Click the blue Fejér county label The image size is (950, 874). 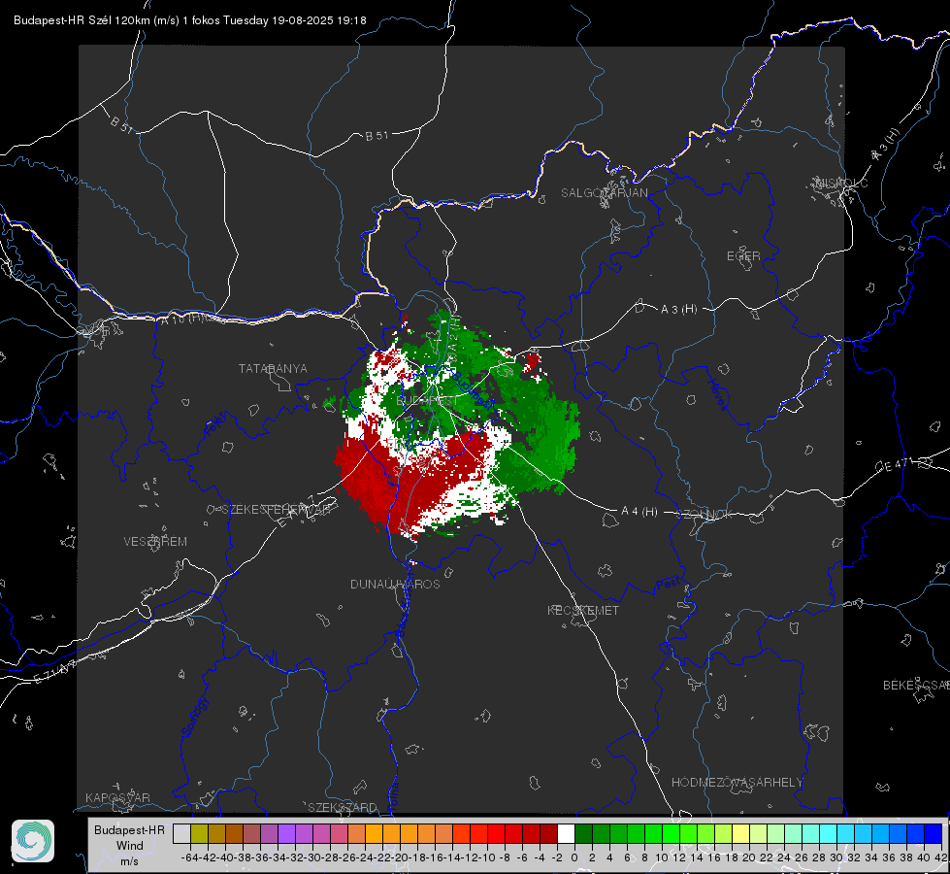(216, 423)
